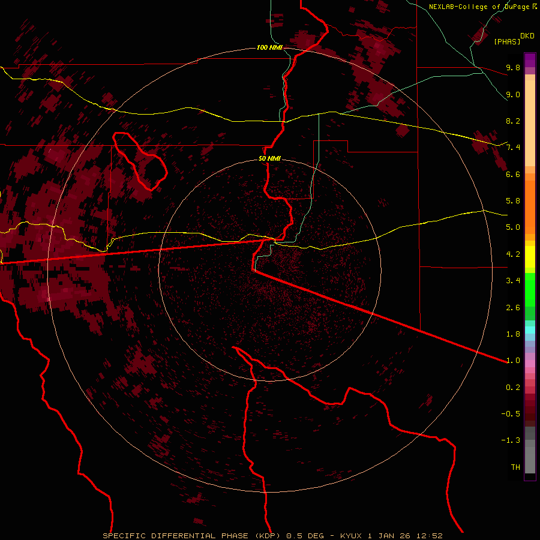Click the 9.8 value on the color scale
540x540 pixels.
(x=513, y=67)
